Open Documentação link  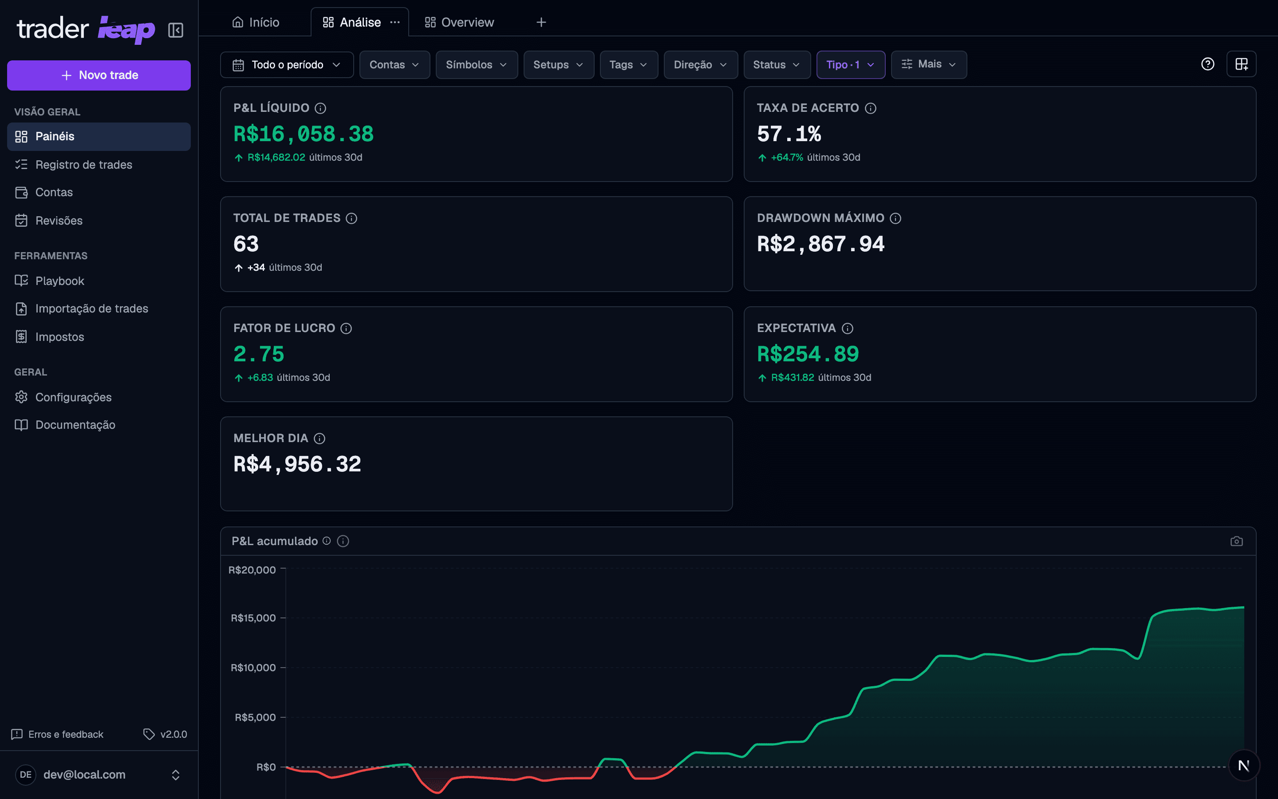pyautogui.click(x=99, y=425)
